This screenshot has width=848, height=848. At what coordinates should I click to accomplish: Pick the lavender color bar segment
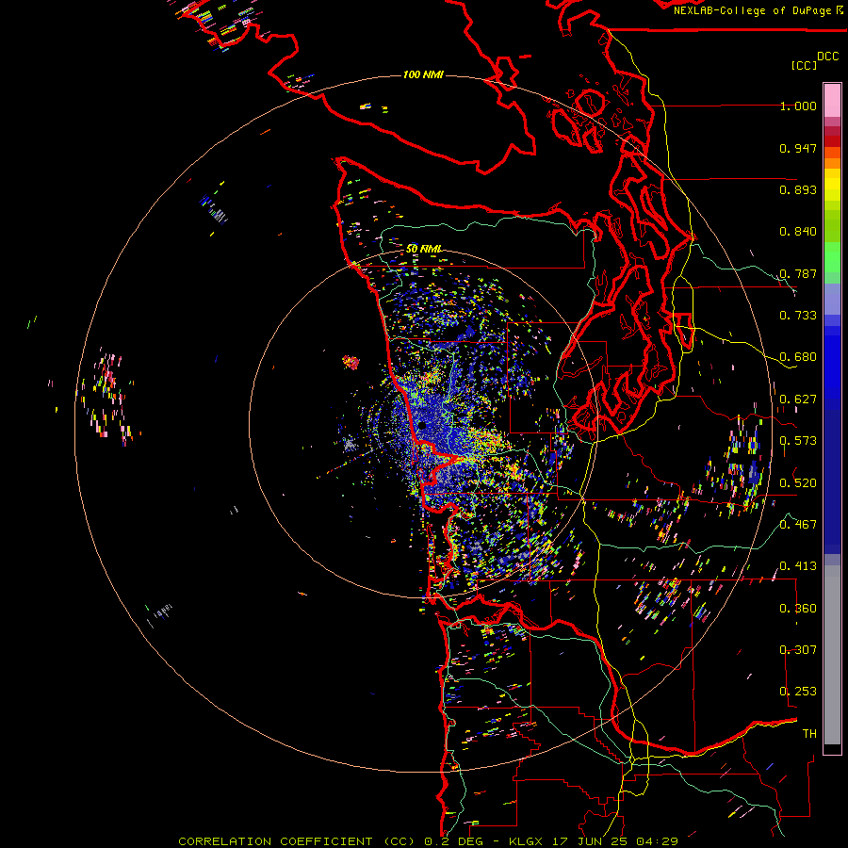(832, 299)
